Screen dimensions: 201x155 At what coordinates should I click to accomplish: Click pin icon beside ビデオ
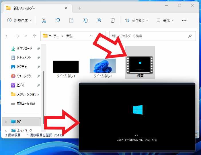(38, 85)
